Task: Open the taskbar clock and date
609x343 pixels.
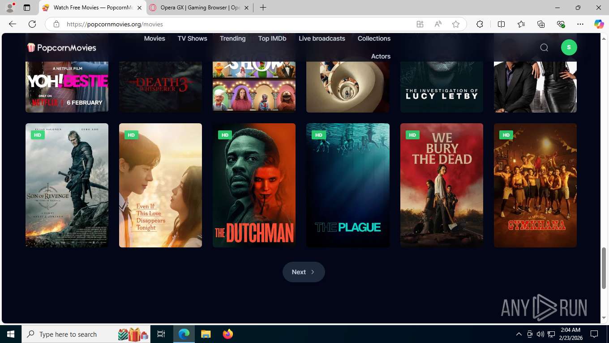Action: [570, 334]
